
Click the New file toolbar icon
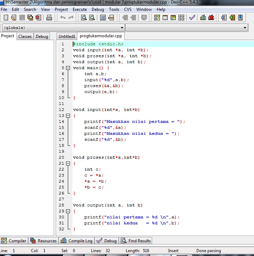pos(6,18)
